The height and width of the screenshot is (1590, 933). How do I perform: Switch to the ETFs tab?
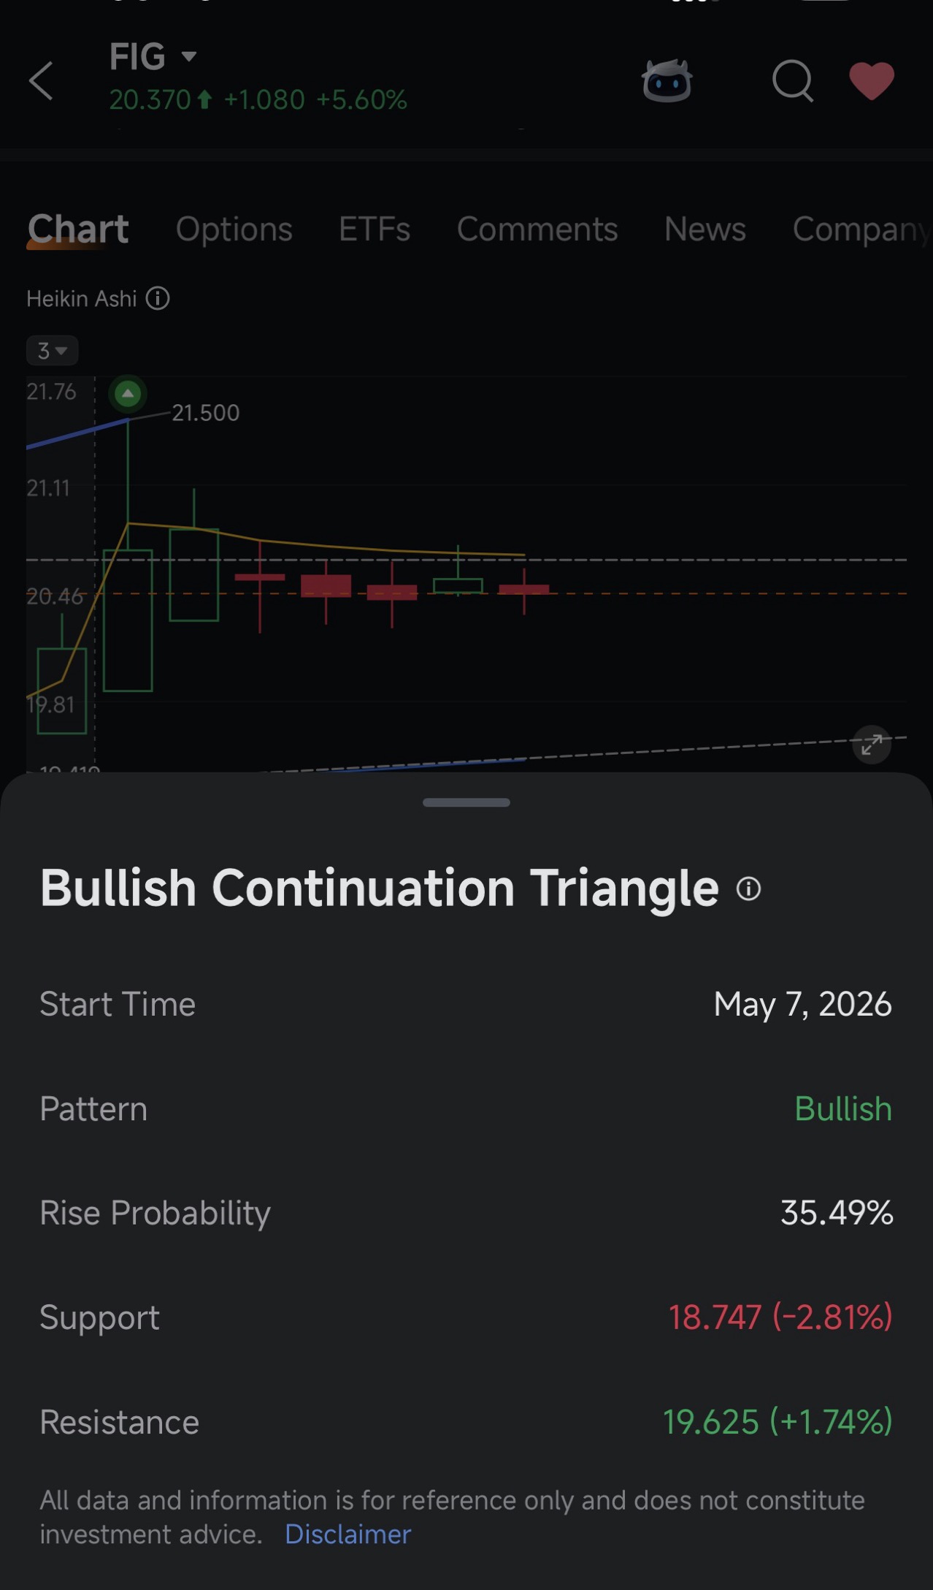[375, 229]
